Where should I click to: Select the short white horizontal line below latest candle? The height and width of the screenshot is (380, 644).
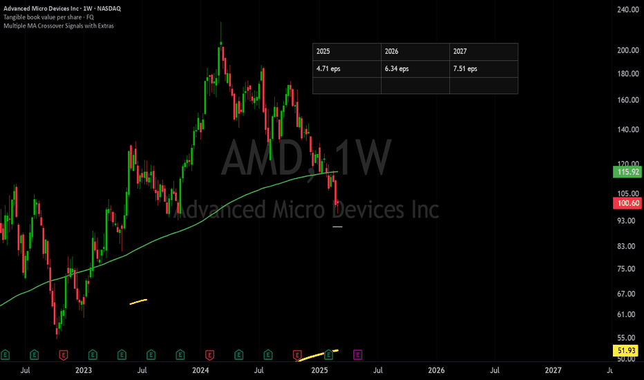[337, 227]
